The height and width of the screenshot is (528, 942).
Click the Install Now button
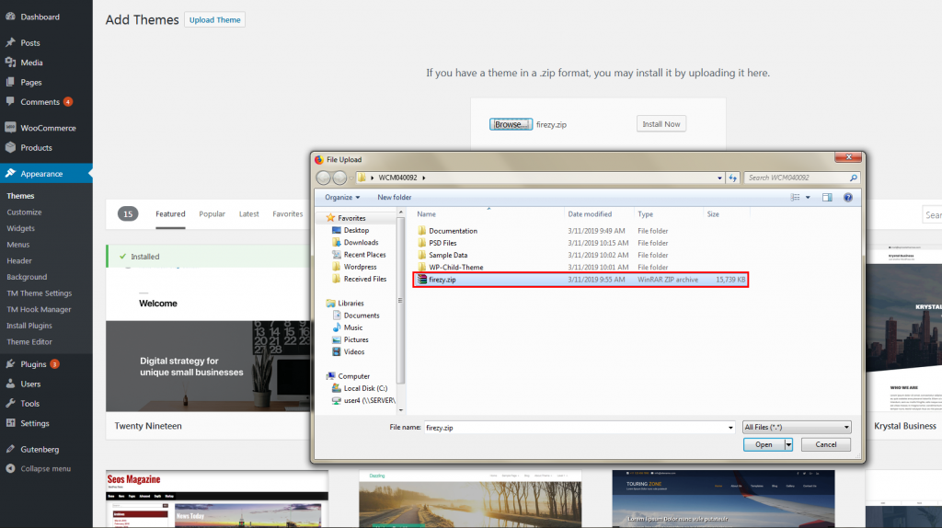(661, 124)
